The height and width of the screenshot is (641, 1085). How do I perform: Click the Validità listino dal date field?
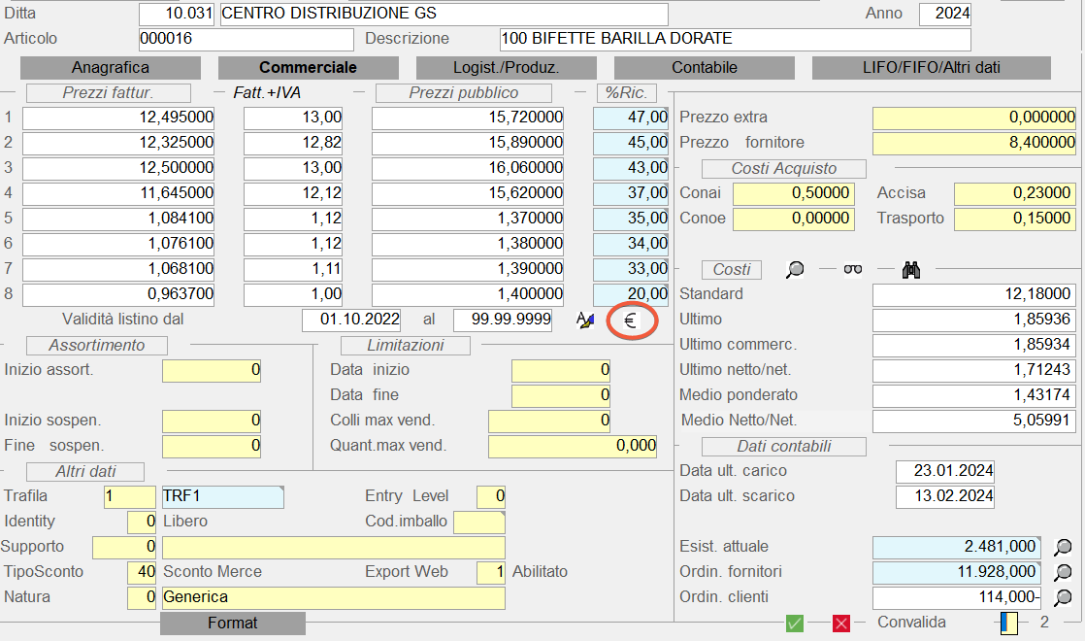(x=350, y=320)
